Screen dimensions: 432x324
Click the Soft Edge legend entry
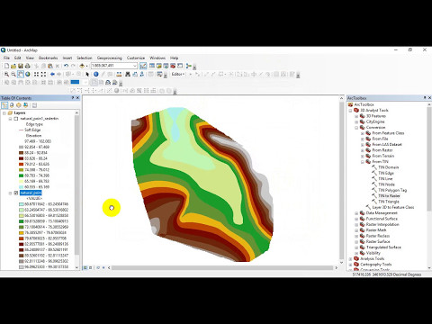click(x=32, y=130)
